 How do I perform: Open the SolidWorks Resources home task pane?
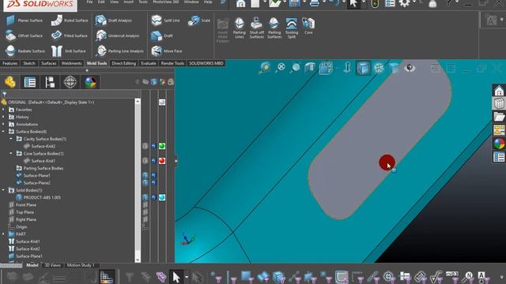pyautogui.click(x=499, y=91)
